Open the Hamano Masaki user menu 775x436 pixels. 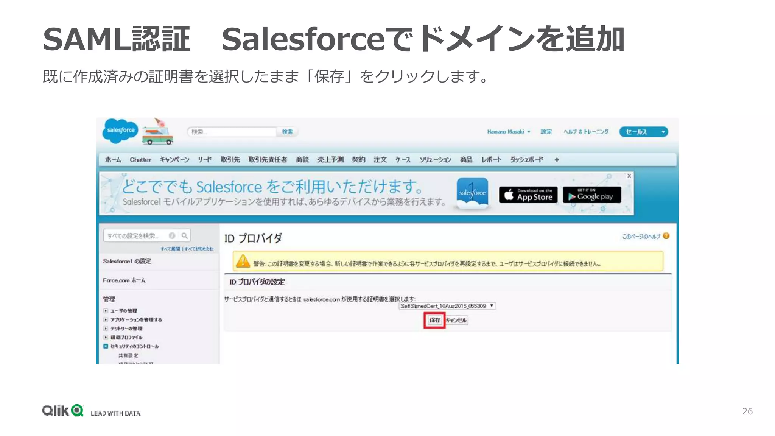click(x=509, y=132)
